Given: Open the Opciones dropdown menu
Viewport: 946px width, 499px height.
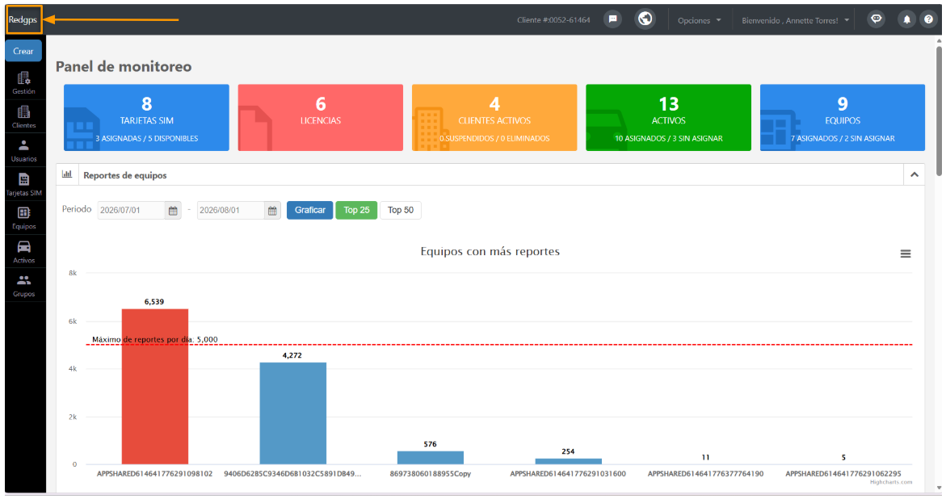Looking at the screenshot, I should click(x=700, y=20).
